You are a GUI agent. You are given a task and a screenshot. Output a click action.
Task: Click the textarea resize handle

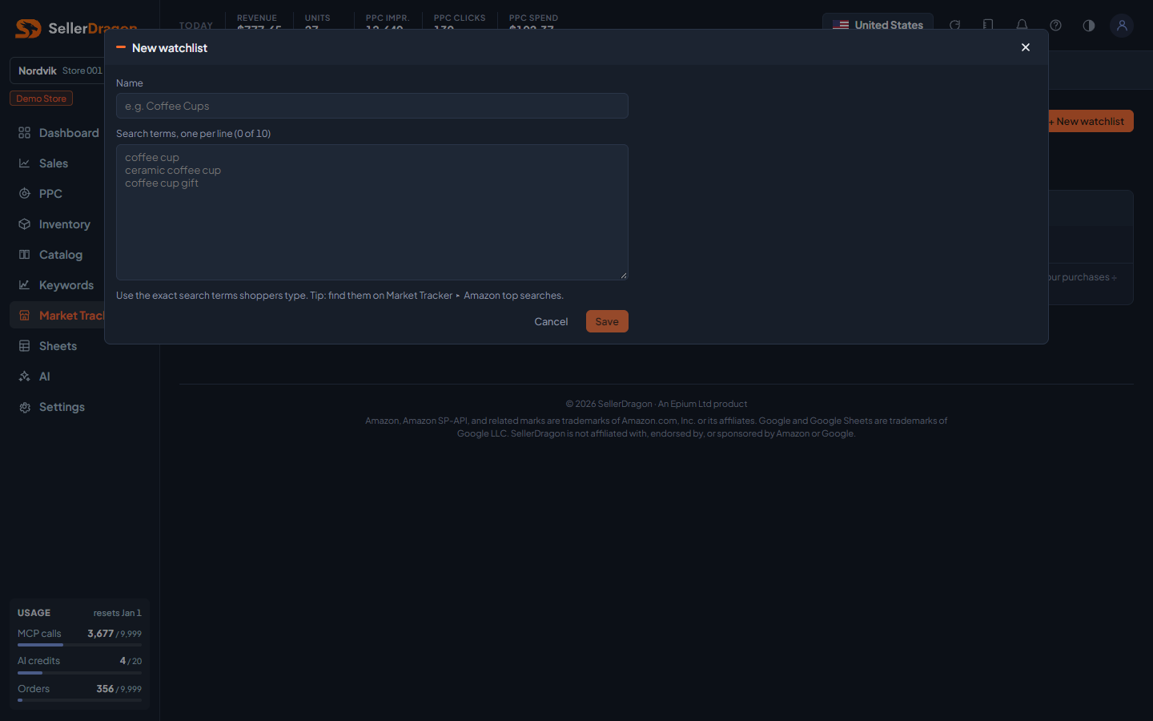(x=623, y=275)
